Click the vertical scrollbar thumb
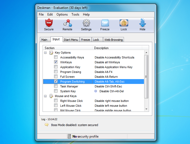 tap(146, 77)
